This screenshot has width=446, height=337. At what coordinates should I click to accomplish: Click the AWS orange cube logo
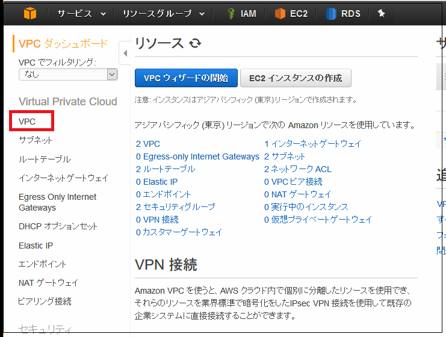click(x=29, y=13)
